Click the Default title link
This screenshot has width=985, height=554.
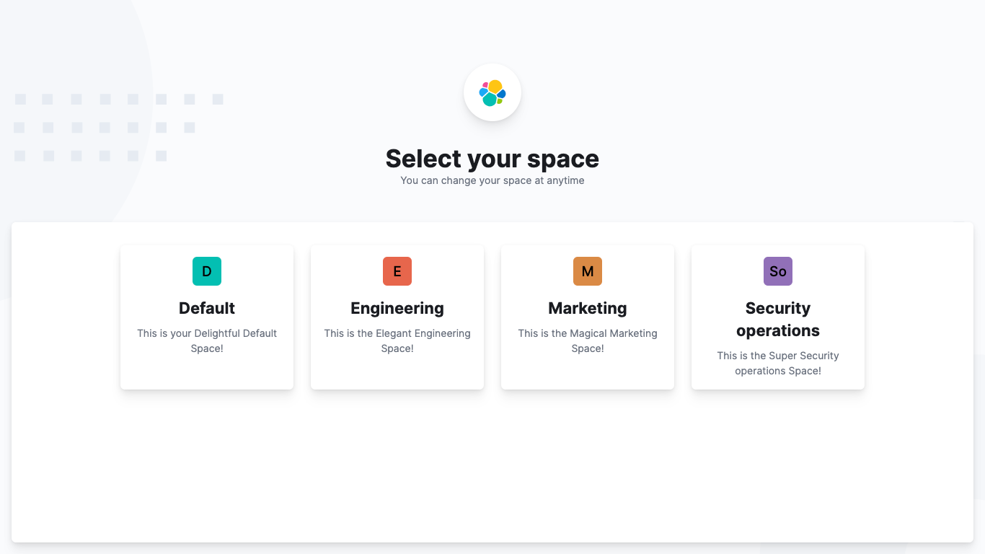click(207, 308)
